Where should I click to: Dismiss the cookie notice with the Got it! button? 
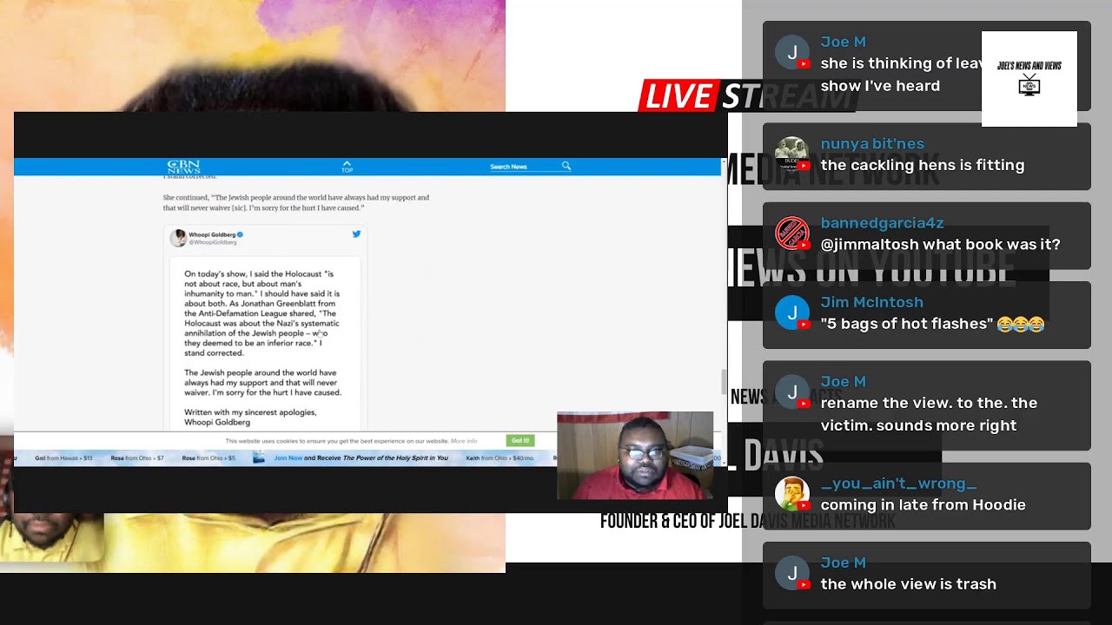point(520,441)
